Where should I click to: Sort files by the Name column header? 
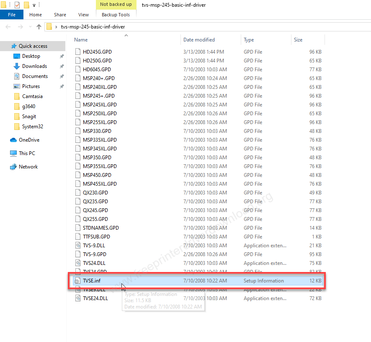point(81,40)
